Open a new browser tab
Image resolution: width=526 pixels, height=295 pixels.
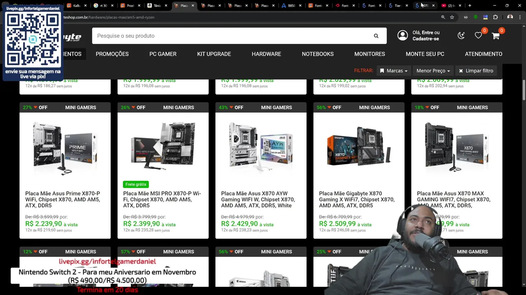coord(470,6)
